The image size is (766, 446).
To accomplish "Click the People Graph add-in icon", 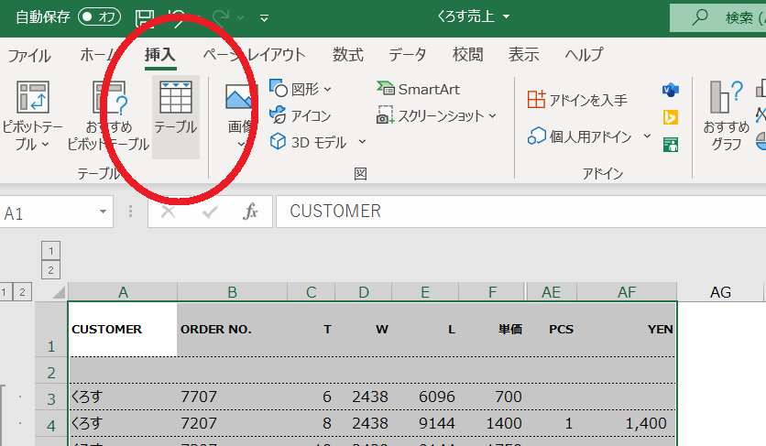I will (671, 145).
